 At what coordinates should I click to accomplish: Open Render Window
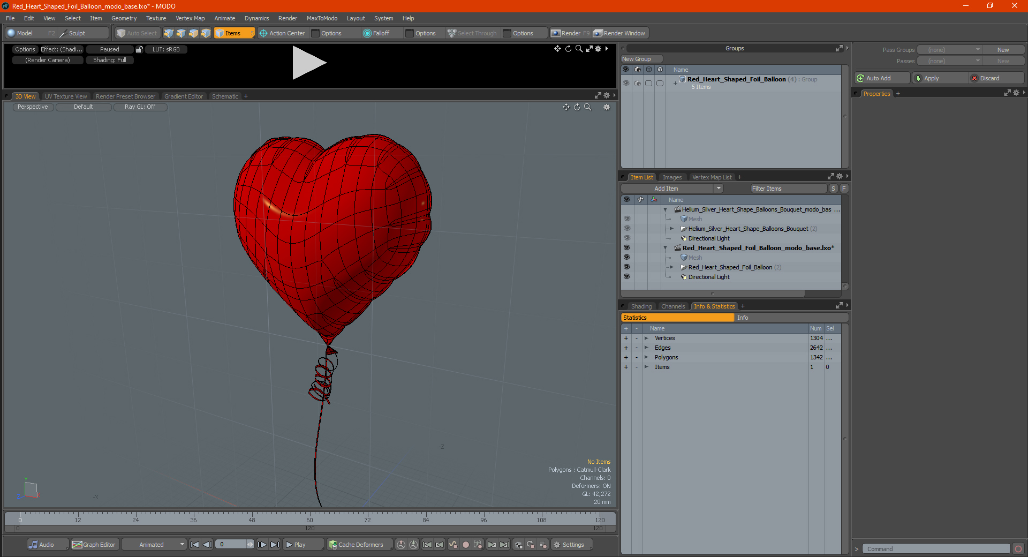click(620, 33)
